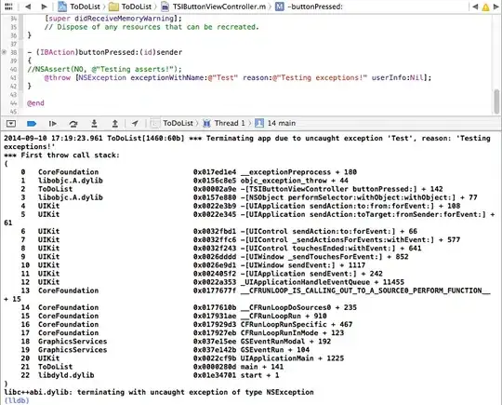Click the "First throw call stack" line
The width and height of the screenshot is (502, 405).
click(61, 155)
